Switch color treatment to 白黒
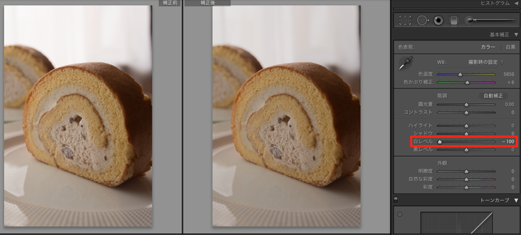Viewport: 521px width, 235px height. tap(511, 47)
